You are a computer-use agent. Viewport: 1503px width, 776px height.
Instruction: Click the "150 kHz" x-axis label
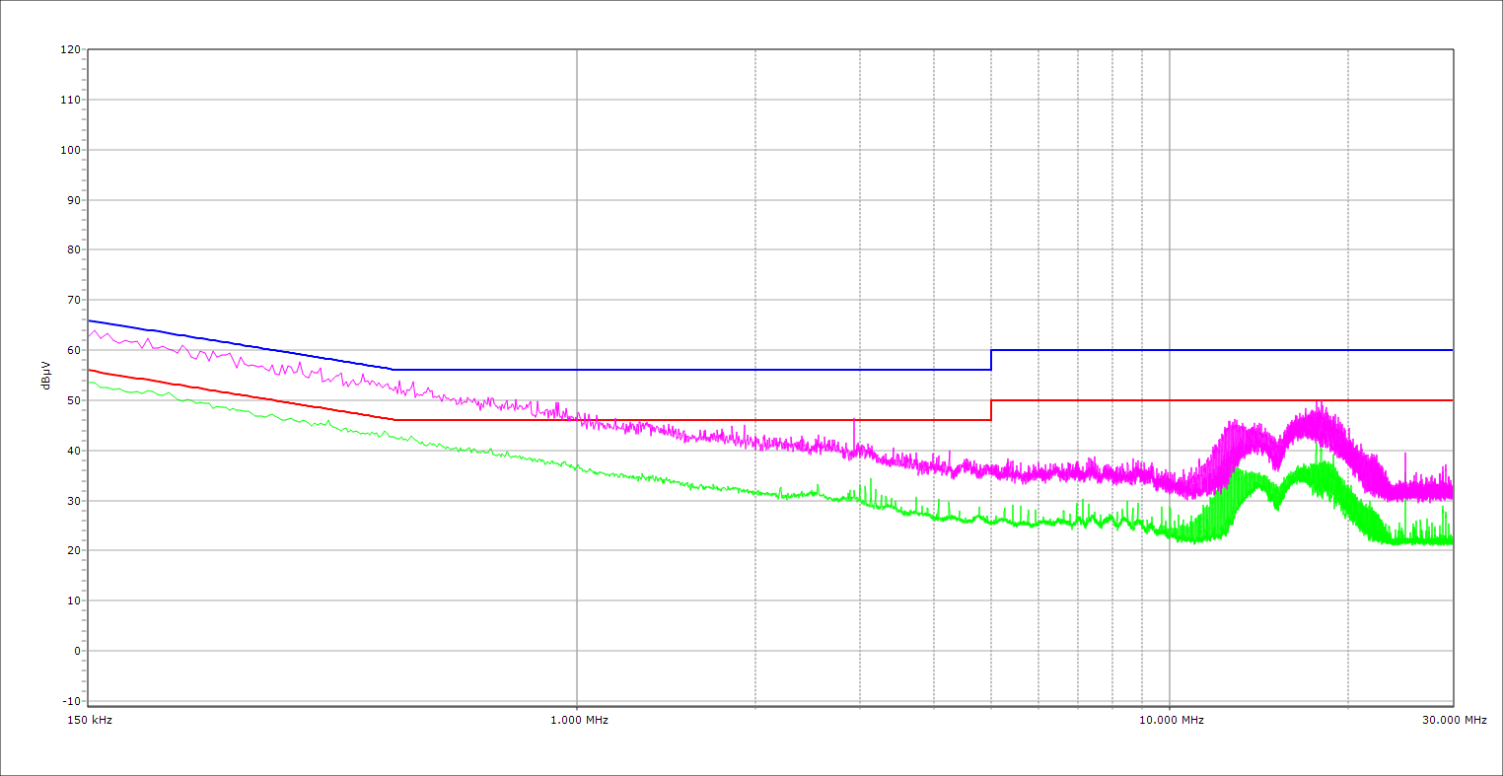click(x=89, y=720)
